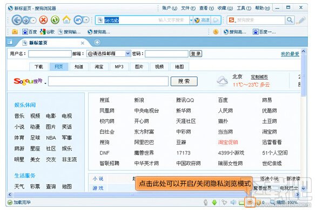Click the red Stop loading button
Screen dimensions: 316x210
[43, 20]
